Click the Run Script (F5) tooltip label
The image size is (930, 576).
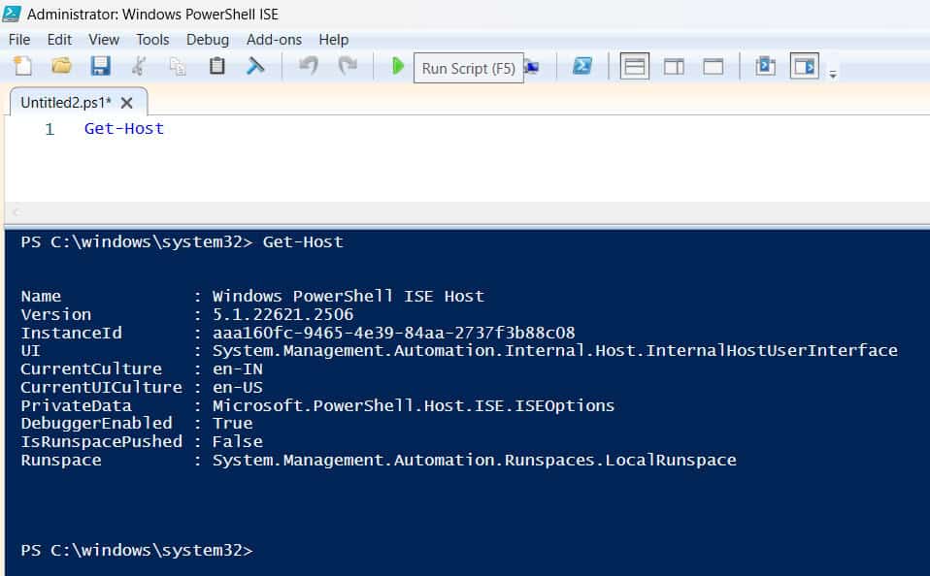coord(469,68)
